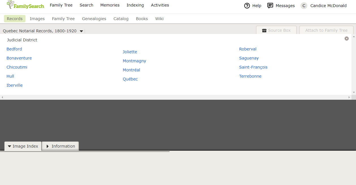Click Attach to Family Tree button
The image size is (356, 185).
[326, 30]
